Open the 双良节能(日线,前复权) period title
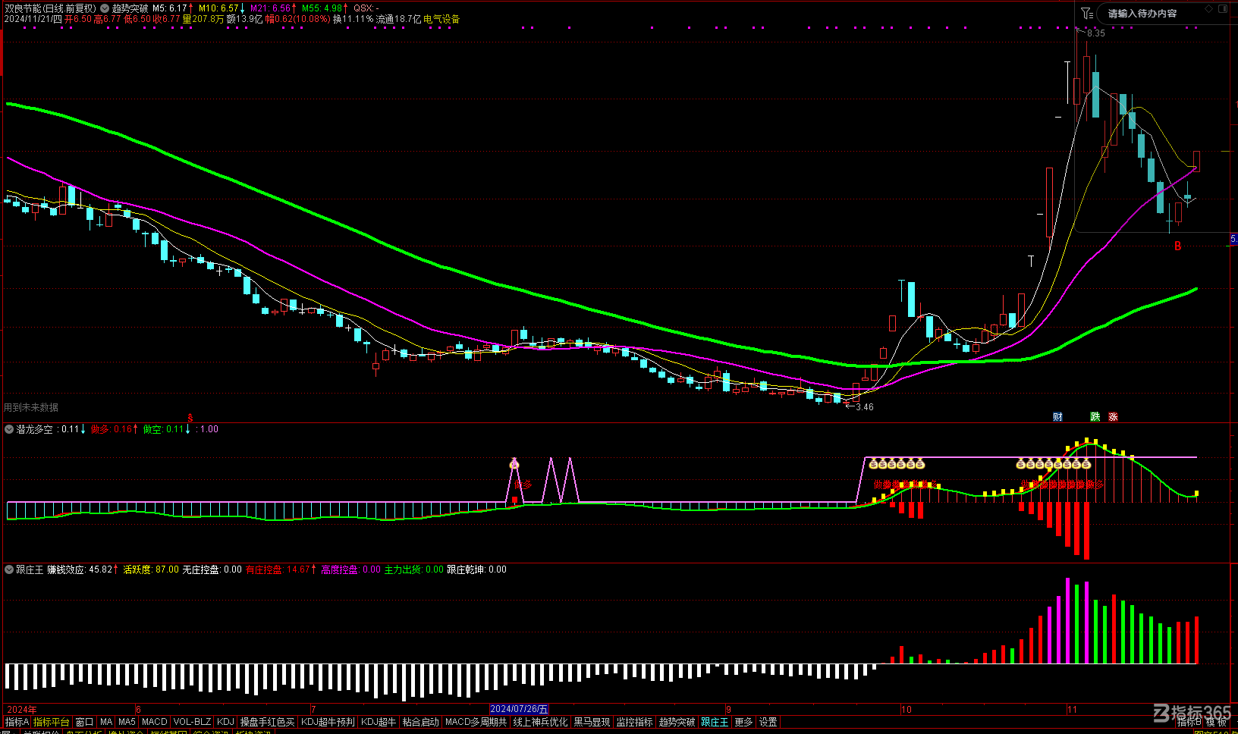 coord(50,8)
